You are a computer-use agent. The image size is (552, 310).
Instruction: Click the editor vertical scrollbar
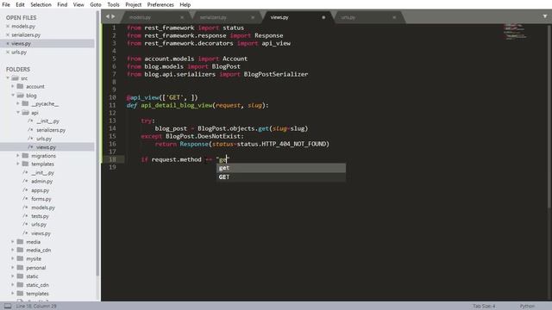click(550, 116)
